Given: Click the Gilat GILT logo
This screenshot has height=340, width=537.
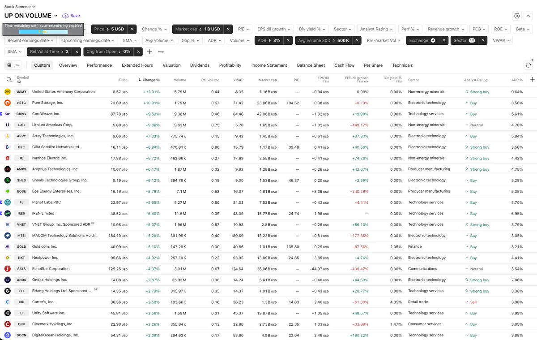Looking at the screenshot, I should (8, 147).
